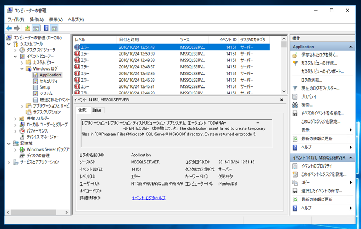Image resolution: width=361 pixels, height=229 pixels.
Task: Expand the カスタム ビュー node arrow
Action: click(22, 63)
